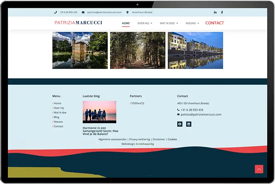Click the footer Menu heading

point(56,96)
